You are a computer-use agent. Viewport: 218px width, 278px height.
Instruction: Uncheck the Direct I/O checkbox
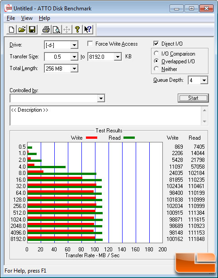[x=156, y=43]
